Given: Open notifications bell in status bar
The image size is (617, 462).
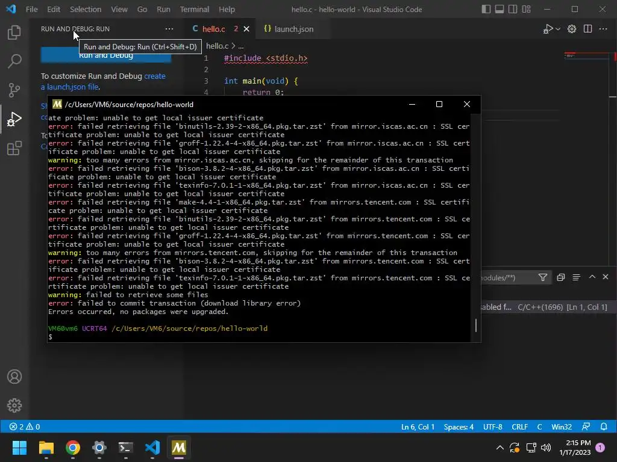Looking at the screenshot, I should click(x=604, y=427).
